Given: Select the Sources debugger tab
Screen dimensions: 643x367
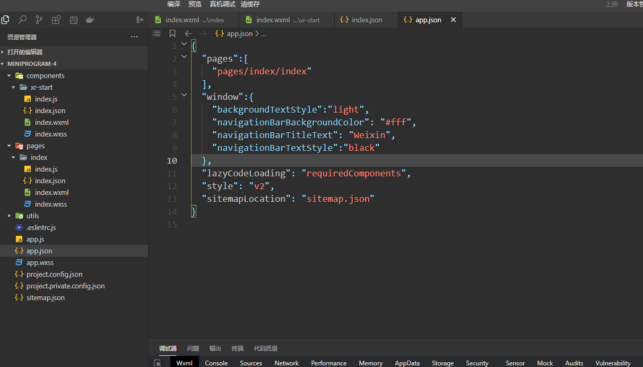Looking at the screenshot, I should tap(251, 363).
